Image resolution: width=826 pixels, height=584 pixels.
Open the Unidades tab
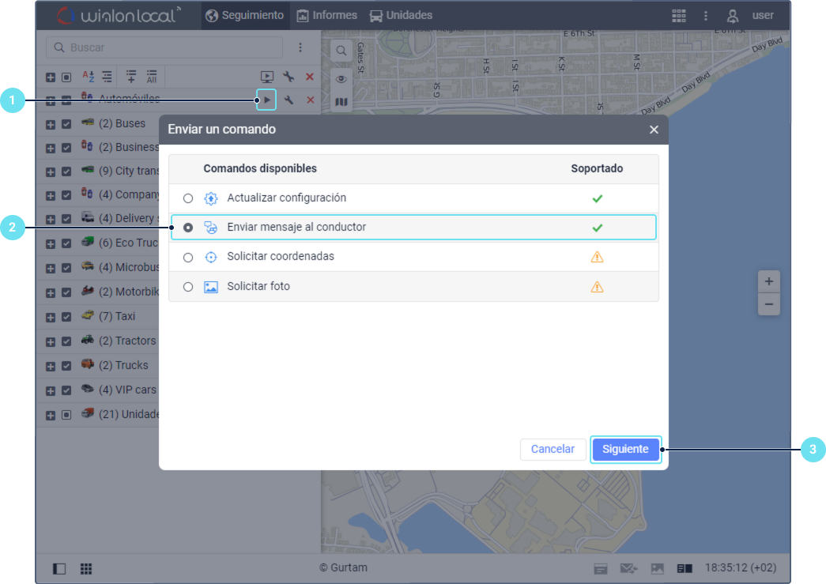tap(401, 16)
